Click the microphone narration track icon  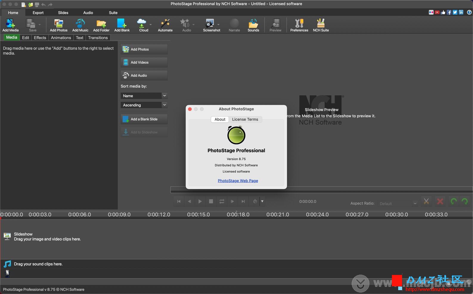click(7, 273)
